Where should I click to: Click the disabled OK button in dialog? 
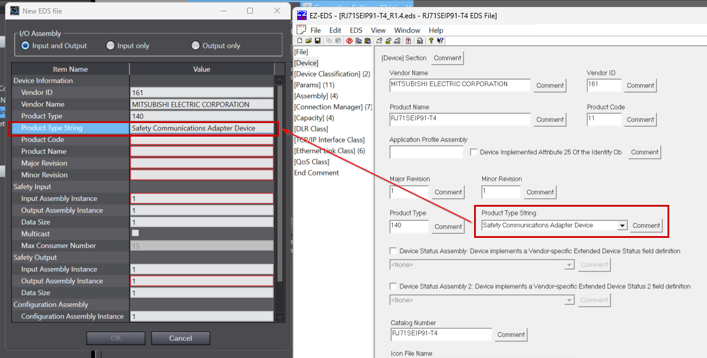tap(116, 338)
